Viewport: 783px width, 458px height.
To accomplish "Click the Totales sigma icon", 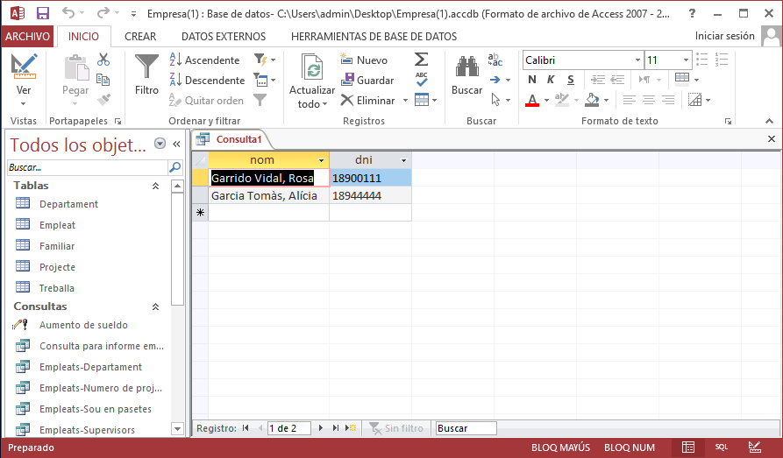I will pyautogui.click(x=422, y=60).
